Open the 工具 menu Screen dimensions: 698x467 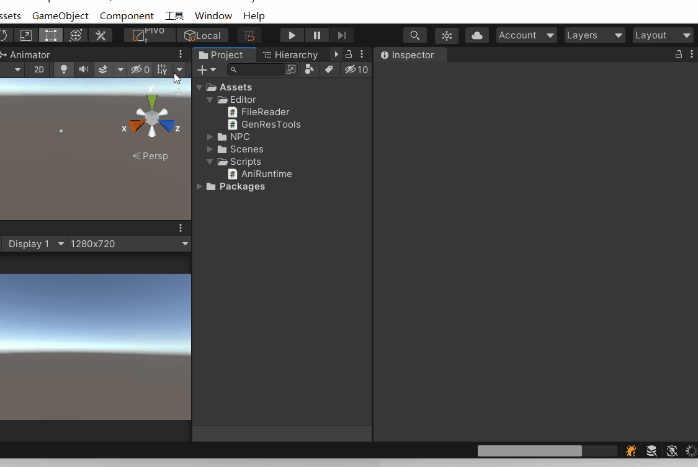tap(174, 16)
